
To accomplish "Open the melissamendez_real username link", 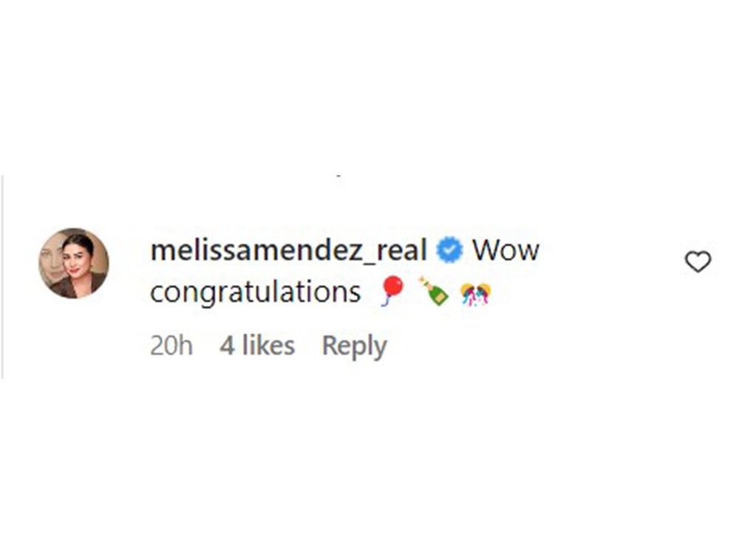I will point(288,250).
